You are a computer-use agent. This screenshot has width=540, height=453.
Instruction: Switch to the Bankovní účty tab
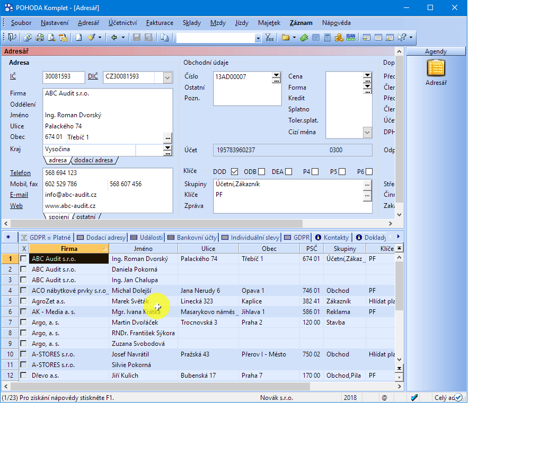click(x=192, y=238)
